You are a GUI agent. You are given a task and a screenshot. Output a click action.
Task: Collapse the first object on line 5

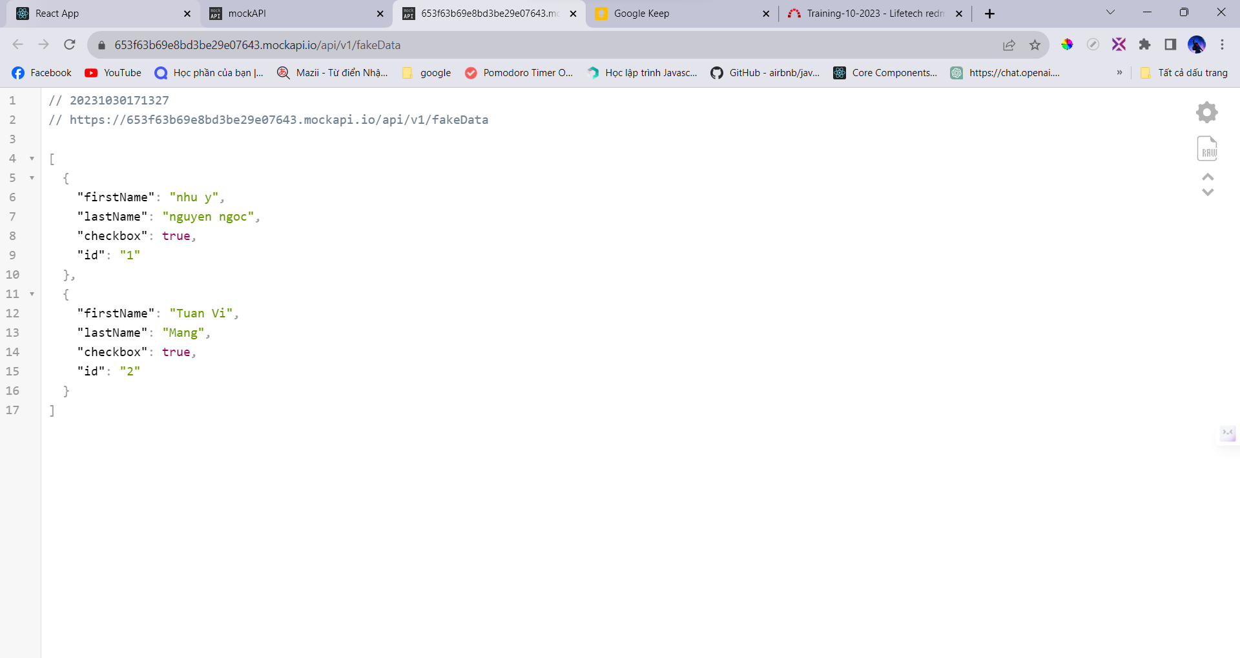click(x=32, y=178)
